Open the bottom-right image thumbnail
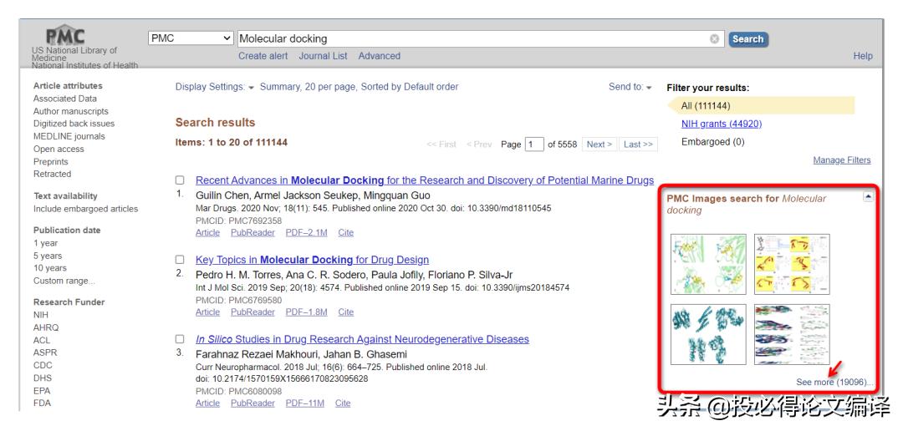Image resolution: width=903 pixels, height=431 pixels. (x=791, y=335)
